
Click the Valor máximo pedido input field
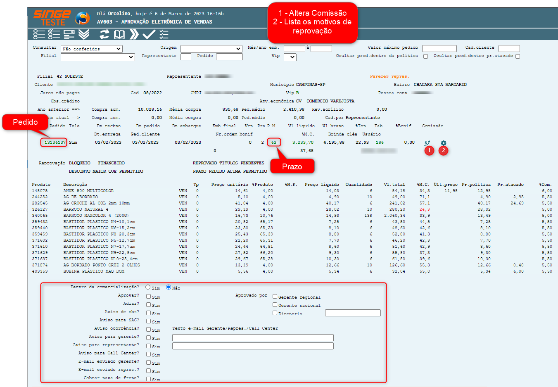439,48
